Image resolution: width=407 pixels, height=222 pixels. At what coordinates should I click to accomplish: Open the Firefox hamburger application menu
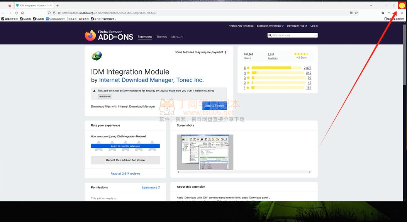pos(402,13)
